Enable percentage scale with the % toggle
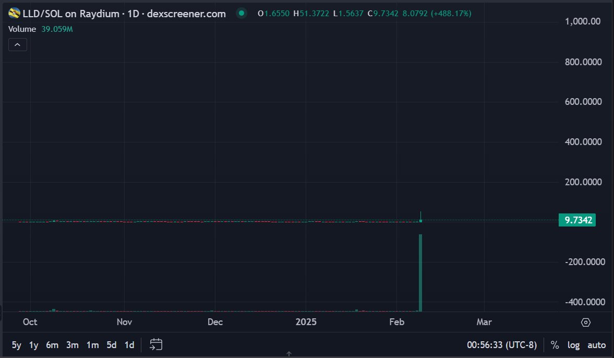The image size is (614, 358). [555, 345]
